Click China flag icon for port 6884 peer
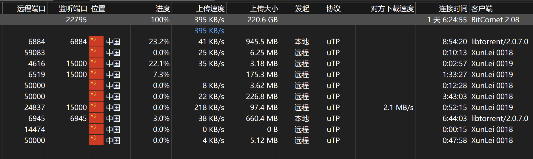Image resolution: width=533 pixels, height=159 pixels. 96,42
